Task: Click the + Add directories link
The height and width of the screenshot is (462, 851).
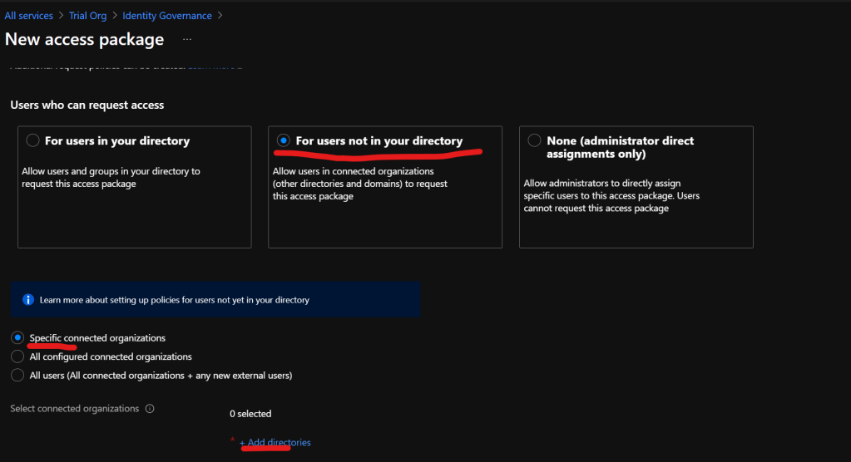Action: (x=275, y=443)
